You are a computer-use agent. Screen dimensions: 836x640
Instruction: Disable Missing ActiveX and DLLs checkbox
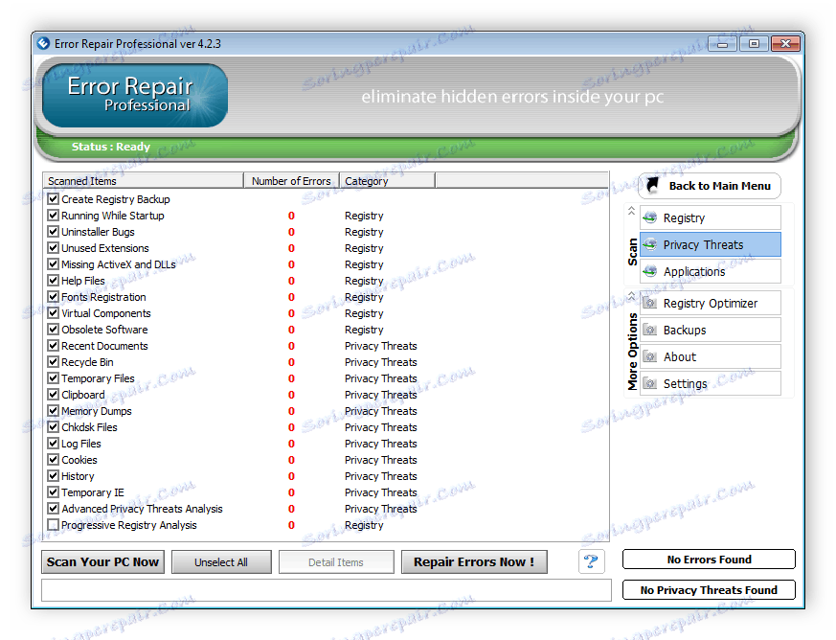(53, 264)
